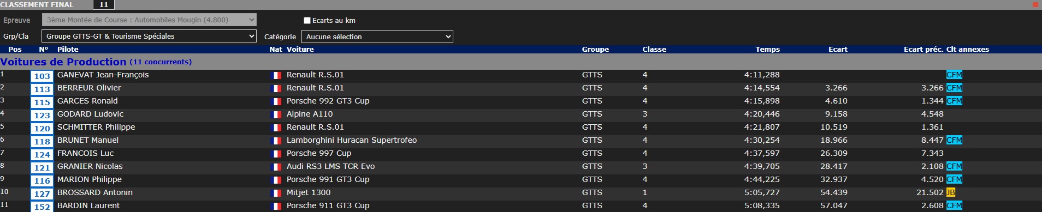Viewport: 1042px width, 212px height.
Task: Select car number 124 badge
Action: 42,155
